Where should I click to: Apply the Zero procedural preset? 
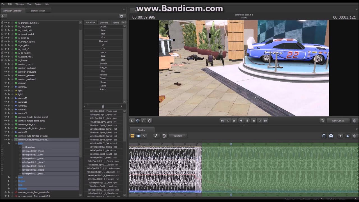tap(103, 30)
